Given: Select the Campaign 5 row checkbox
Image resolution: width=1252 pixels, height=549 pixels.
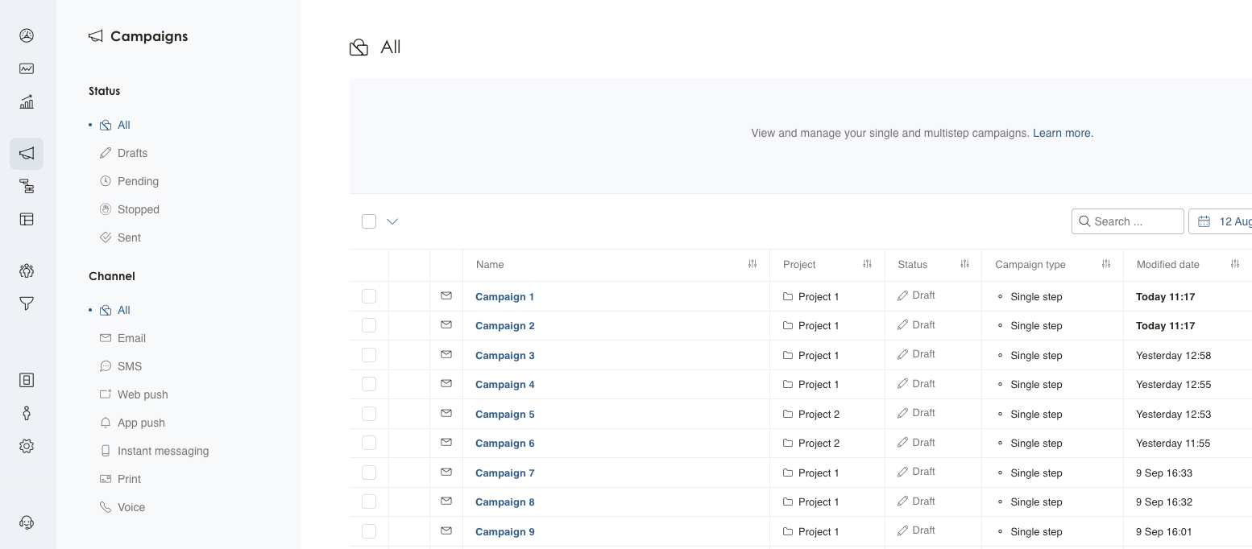Looking at the screenshot, I should tap(369, 414).
